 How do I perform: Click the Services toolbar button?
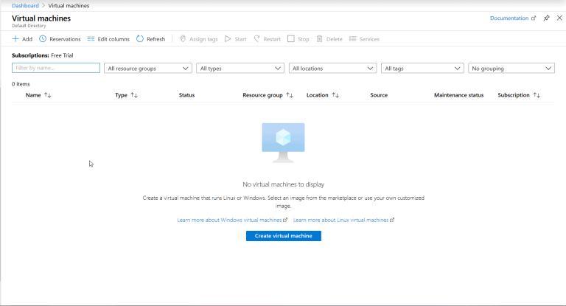(x=364, y=39)
